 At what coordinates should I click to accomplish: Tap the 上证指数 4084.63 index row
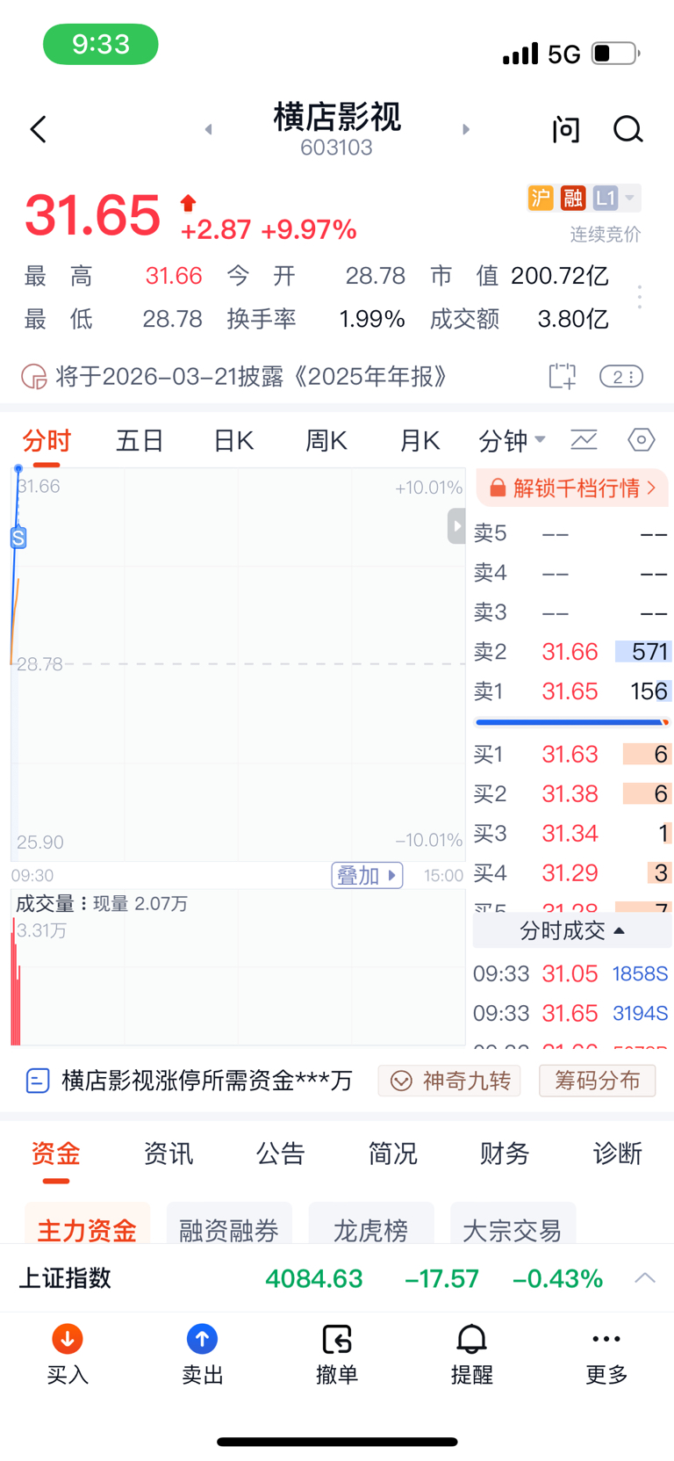point(337,1278)
